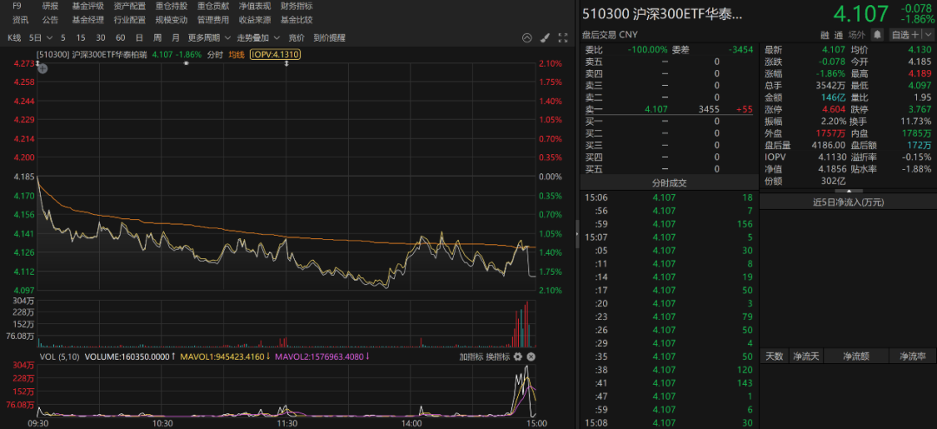
Task: Open 基金比较 fund comparison
Action: (297, 20)
